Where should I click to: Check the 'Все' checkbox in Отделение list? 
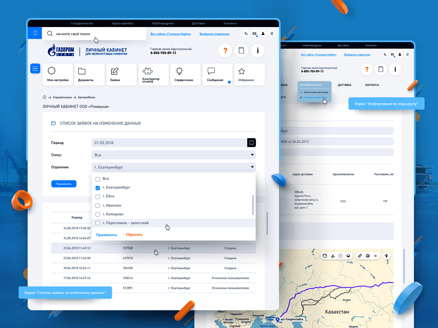pyautogui.click(x=98, y=179)
